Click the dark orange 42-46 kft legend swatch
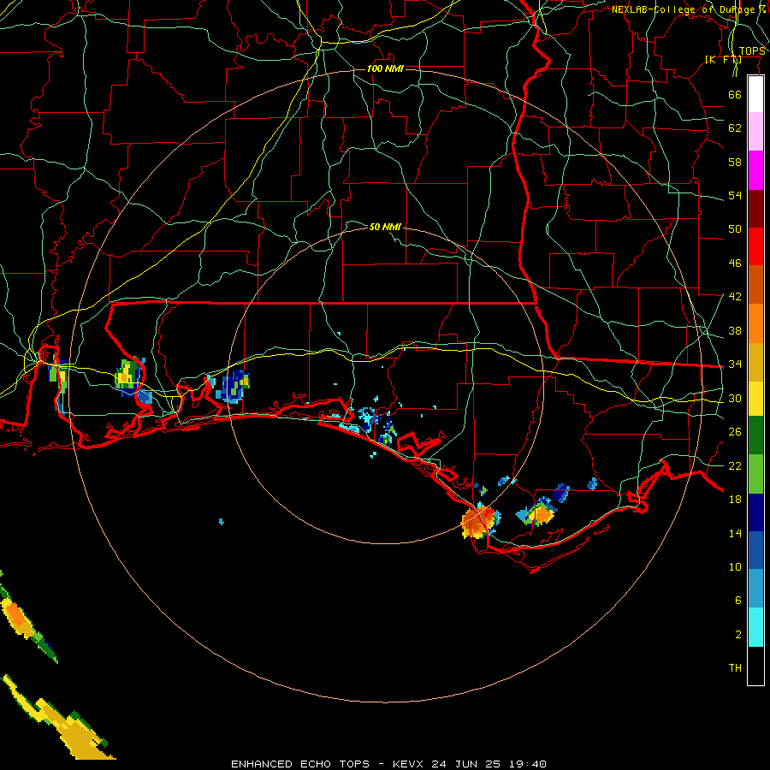The width and height of the screenshot is (770, 770). coord(755,285)
